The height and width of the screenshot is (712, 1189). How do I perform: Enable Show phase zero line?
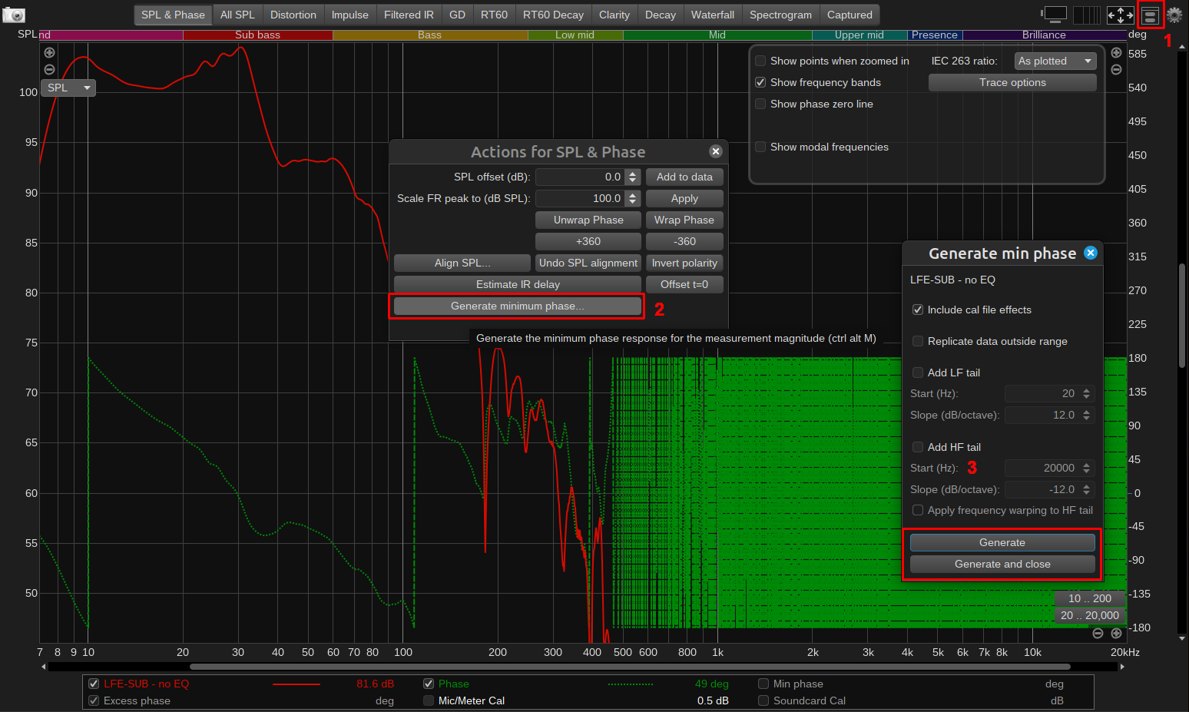(760, 104)
